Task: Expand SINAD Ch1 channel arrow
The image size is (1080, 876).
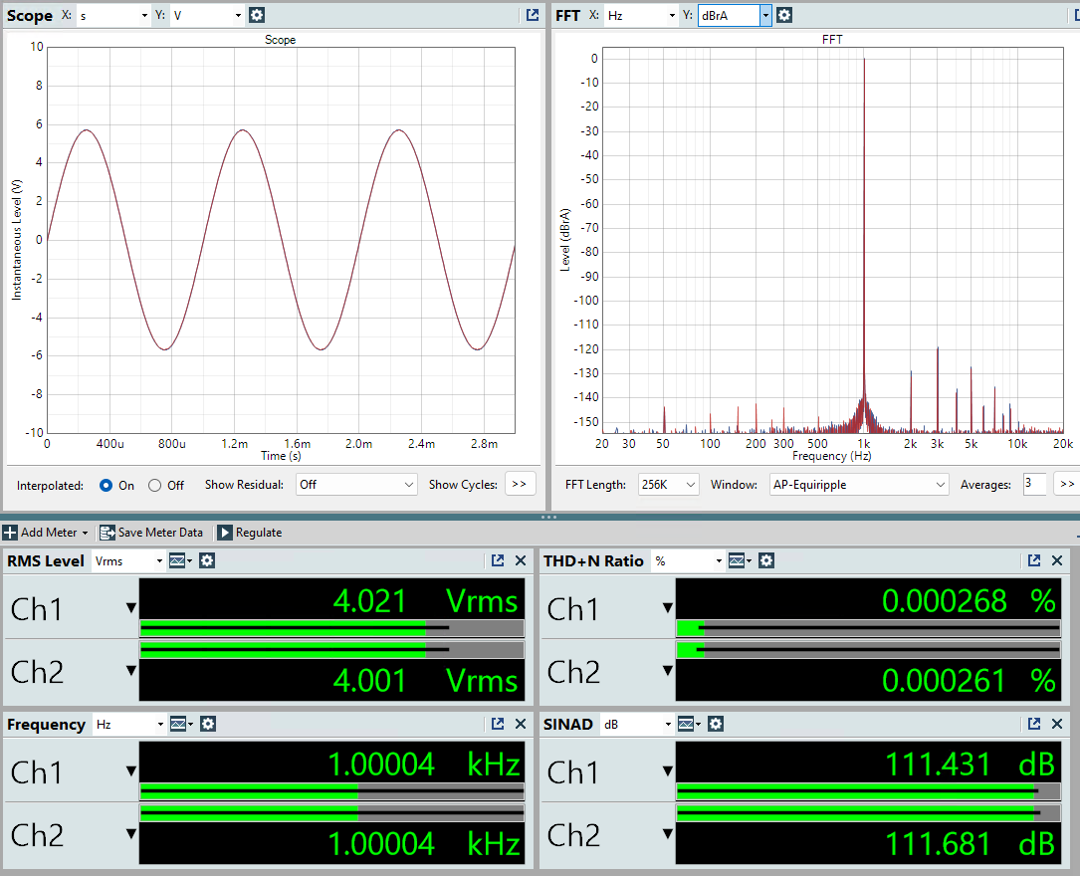Action: click(x=668, y=771)
